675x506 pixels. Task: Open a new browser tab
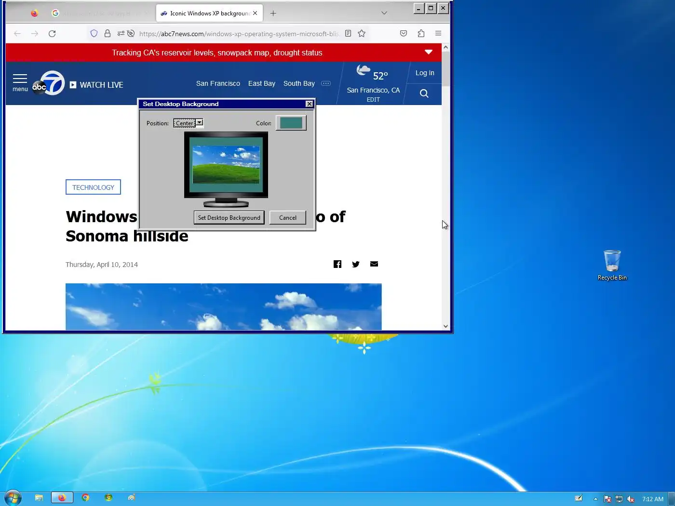pos(273,13)
